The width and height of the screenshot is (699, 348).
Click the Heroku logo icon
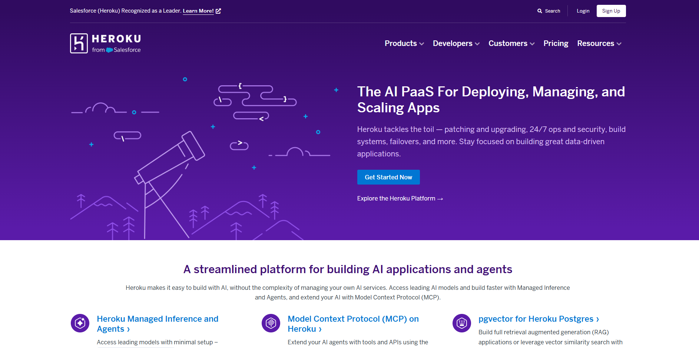[x=79, y=43]
